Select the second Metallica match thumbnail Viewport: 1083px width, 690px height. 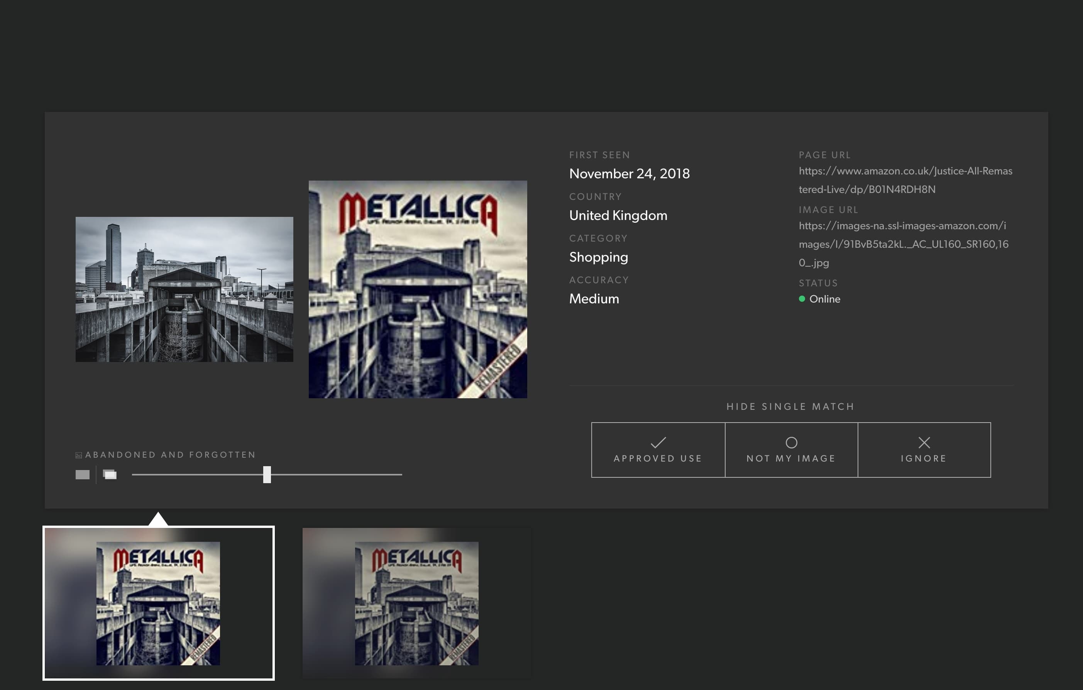click(x=416, y=603)
